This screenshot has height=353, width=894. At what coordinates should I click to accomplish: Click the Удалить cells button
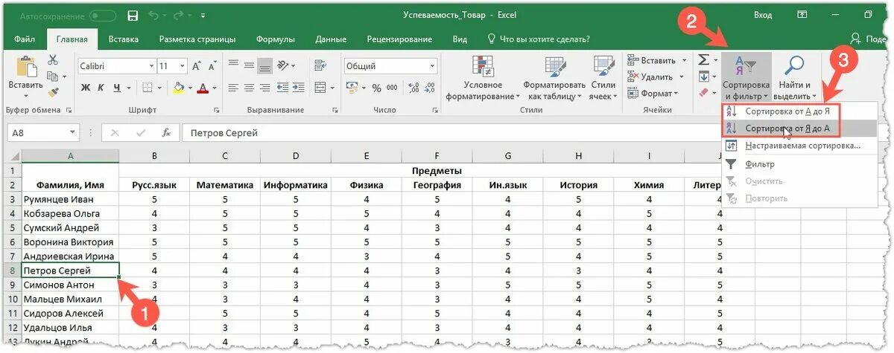click(x=656, y=77)
